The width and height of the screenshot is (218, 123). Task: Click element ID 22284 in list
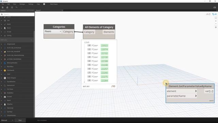105,81
